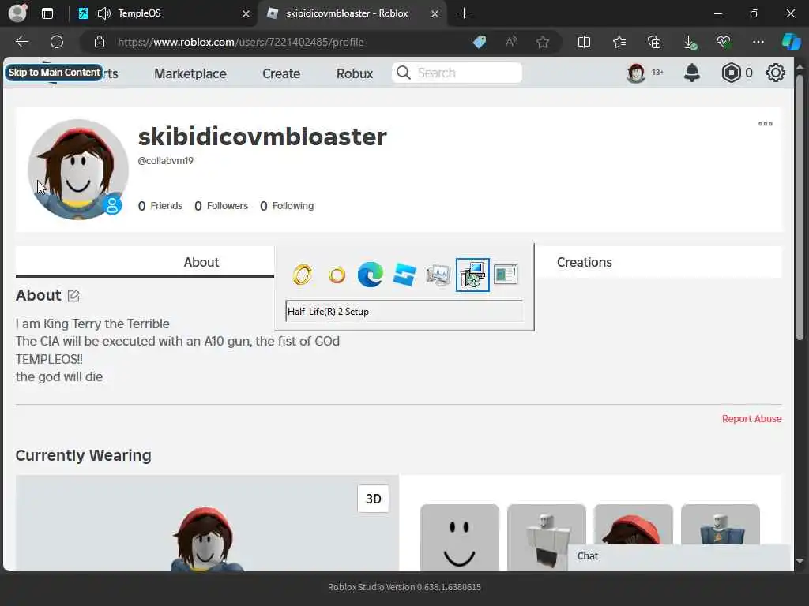Open the Chat panel

click(x=679, y=556)
